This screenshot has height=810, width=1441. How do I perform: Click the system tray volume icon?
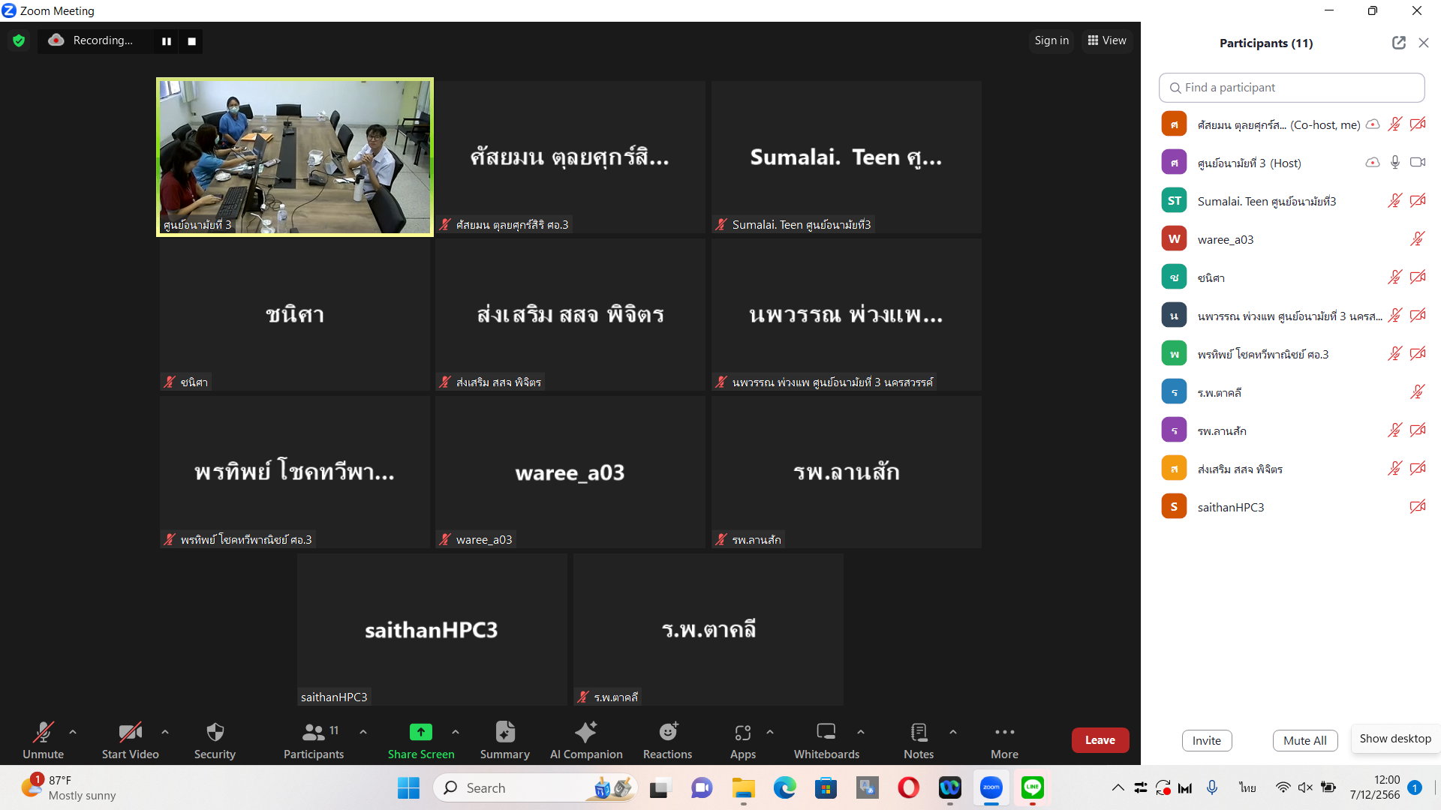(1305, 787)
